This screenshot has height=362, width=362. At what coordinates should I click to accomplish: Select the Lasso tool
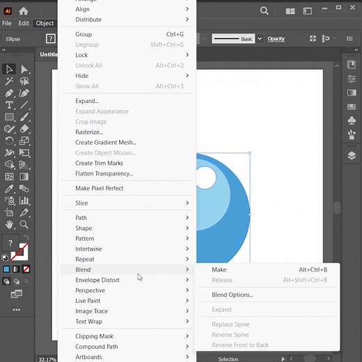pos(24,81)
